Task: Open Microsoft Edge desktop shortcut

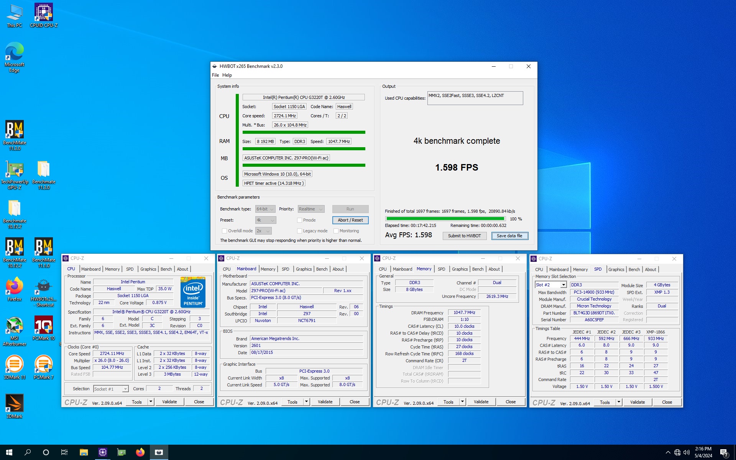Action: [15, 57]
